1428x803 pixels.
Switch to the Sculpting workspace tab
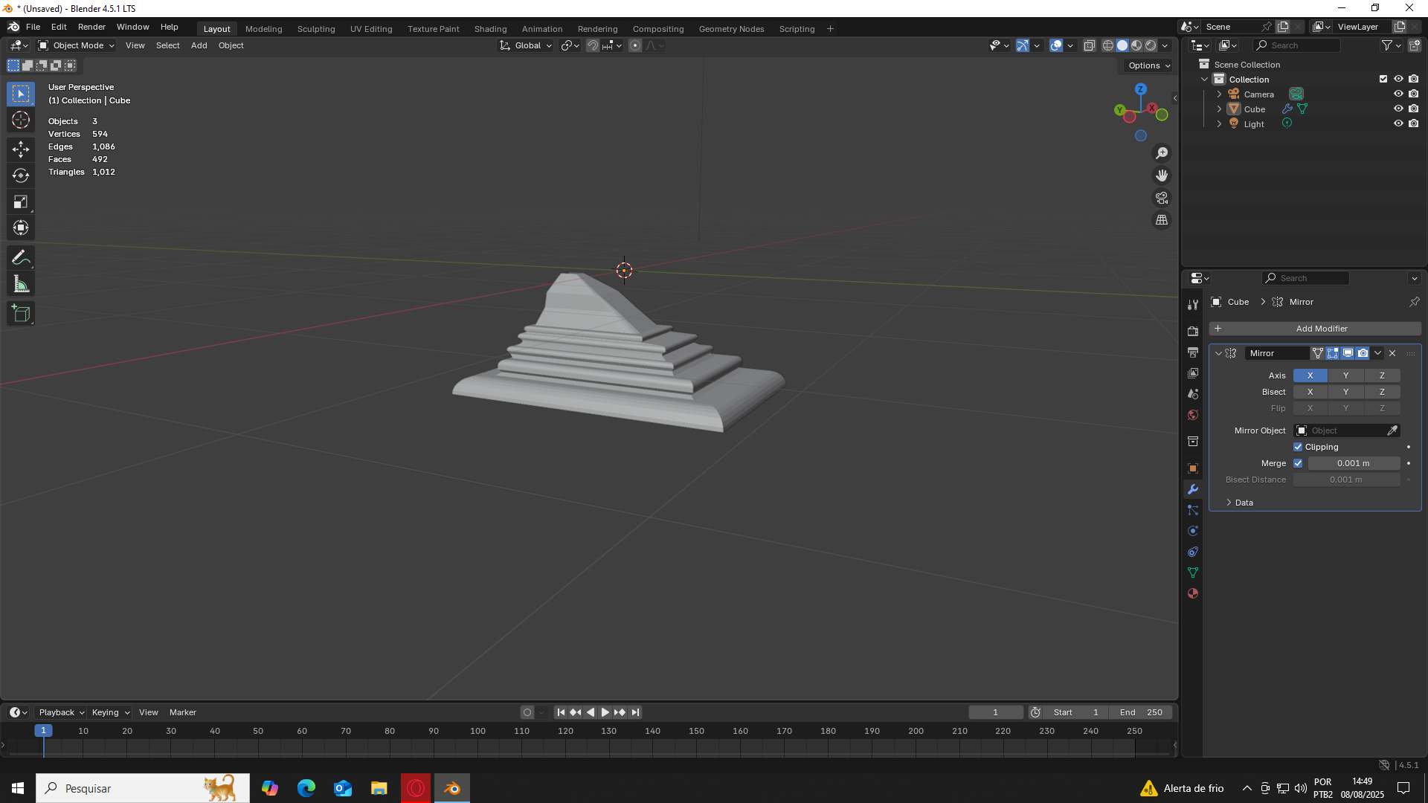click(x=316, y=29)
